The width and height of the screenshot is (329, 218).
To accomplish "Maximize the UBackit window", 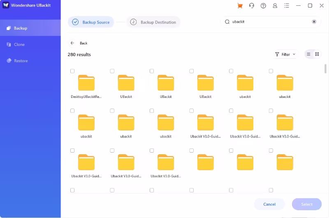I will [310, 6].
